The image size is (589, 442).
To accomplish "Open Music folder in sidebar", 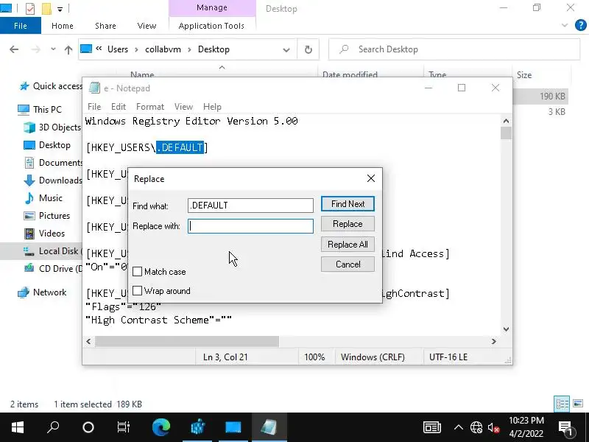I will pyautogui.click(x=43, y=197).
